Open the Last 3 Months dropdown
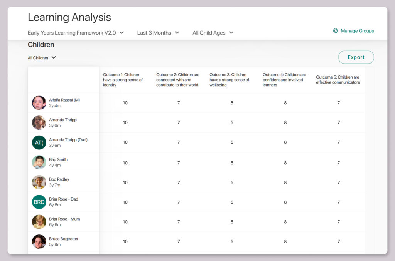 [158, 33]
